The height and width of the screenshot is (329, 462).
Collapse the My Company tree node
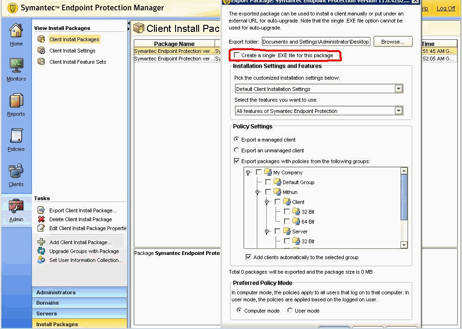pos(248,172)
